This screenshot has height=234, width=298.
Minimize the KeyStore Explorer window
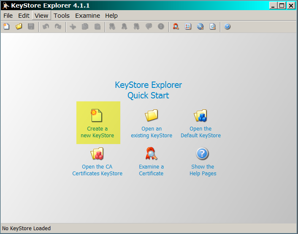point(273,5)
